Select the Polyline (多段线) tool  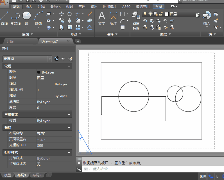pos(15,18)
